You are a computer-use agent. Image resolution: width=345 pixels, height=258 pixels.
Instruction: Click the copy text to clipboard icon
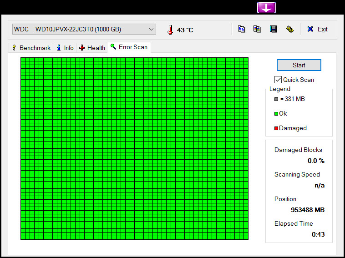pyautogui.click(x=241, y=29)
